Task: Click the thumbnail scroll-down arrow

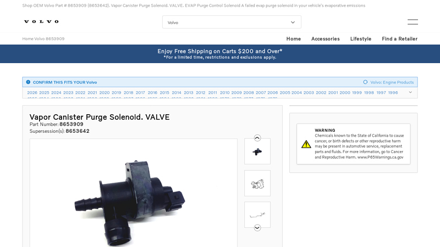Action: 257,228
